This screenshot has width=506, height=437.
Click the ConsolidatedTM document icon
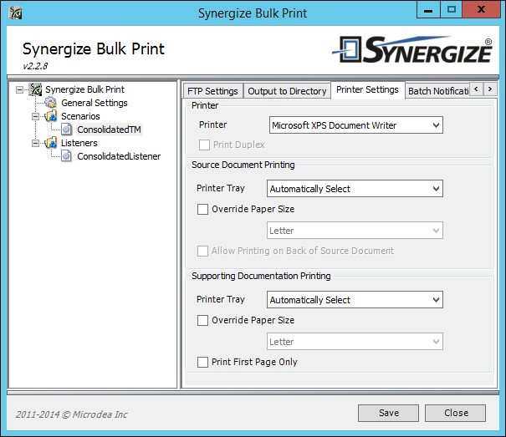point(66,130)
